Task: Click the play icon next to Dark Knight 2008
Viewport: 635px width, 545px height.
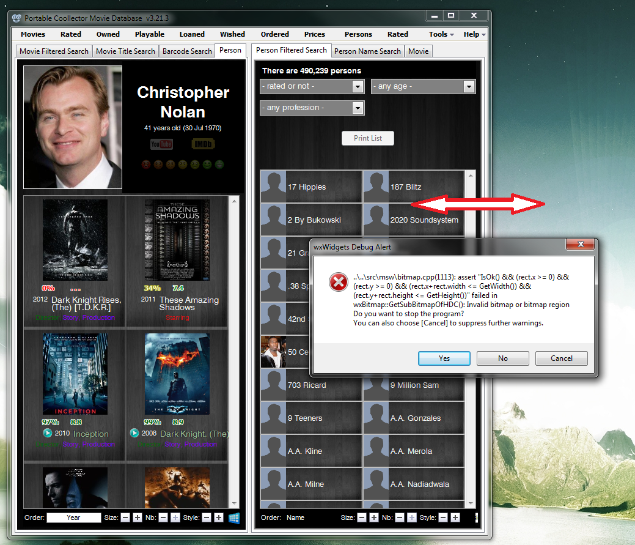Action: coord(134,433)
